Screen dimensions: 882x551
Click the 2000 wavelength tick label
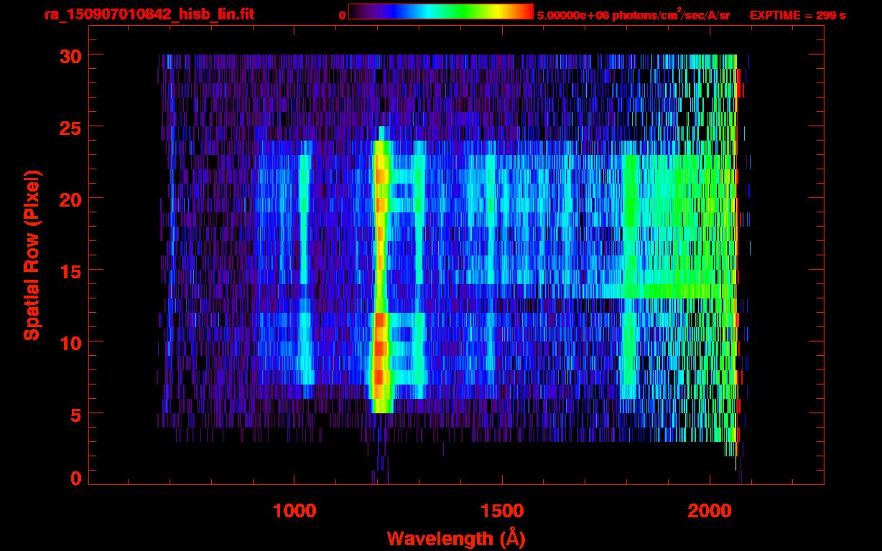pos(710,511)
